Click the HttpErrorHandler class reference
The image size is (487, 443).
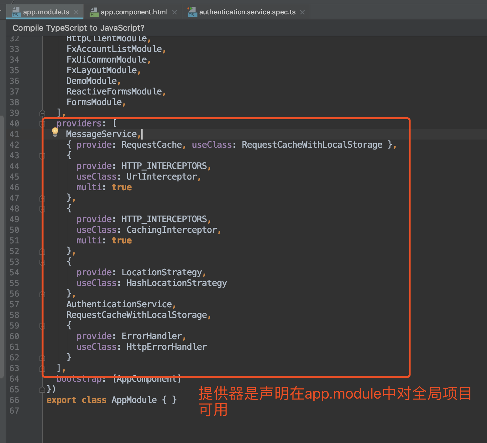(x=166, y=347)
